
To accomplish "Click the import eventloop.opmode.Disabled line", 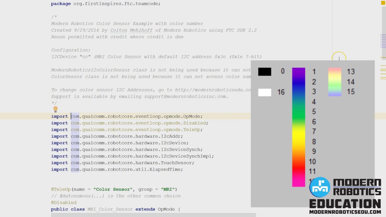I will point(129,123).
